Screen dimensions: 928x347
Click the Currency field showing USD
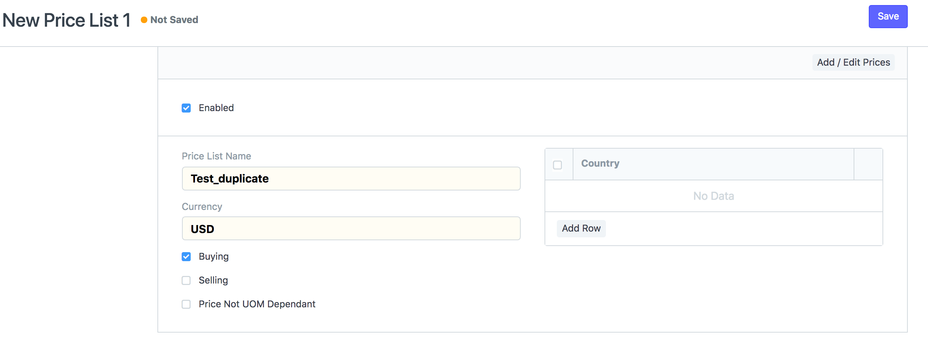(x=350, y=228)
